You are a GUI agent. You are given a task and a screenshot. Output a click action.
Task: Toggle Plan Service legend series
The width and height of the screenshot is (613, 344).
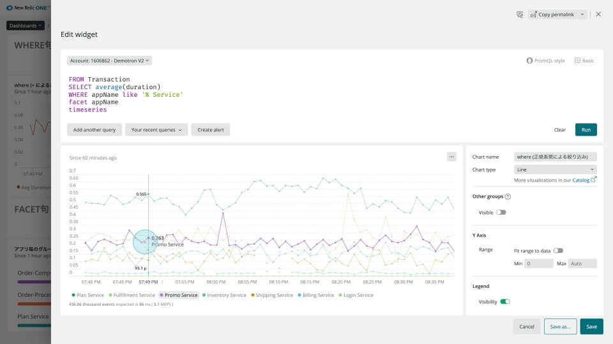coord(87,295)
